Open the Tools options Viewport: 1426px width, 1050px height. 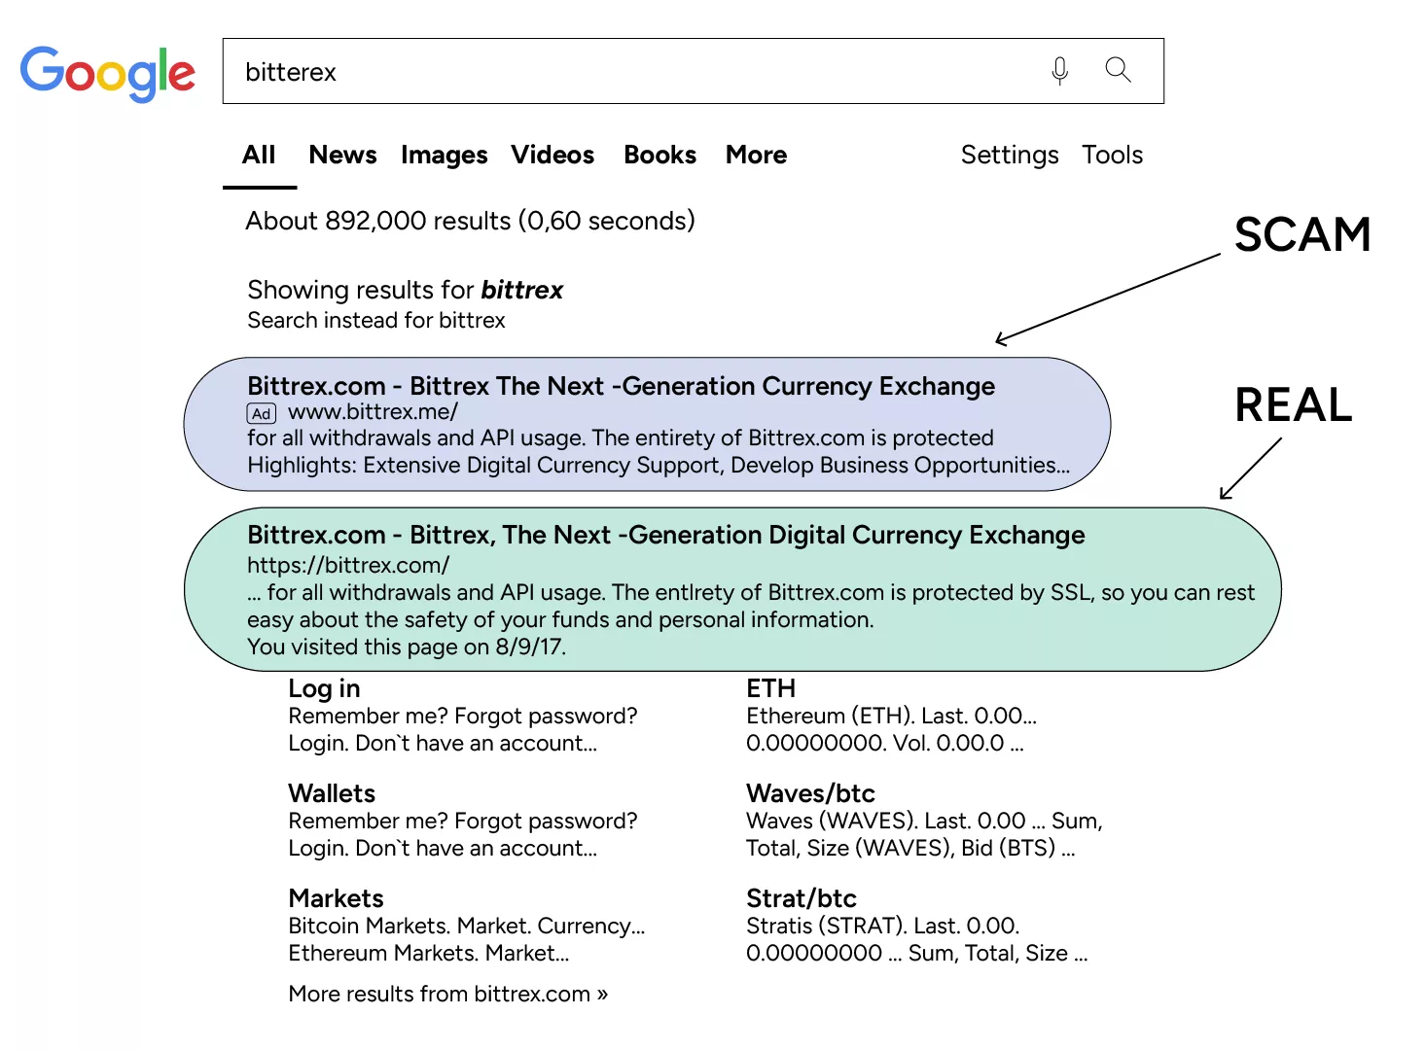[x=1112, y=156]
